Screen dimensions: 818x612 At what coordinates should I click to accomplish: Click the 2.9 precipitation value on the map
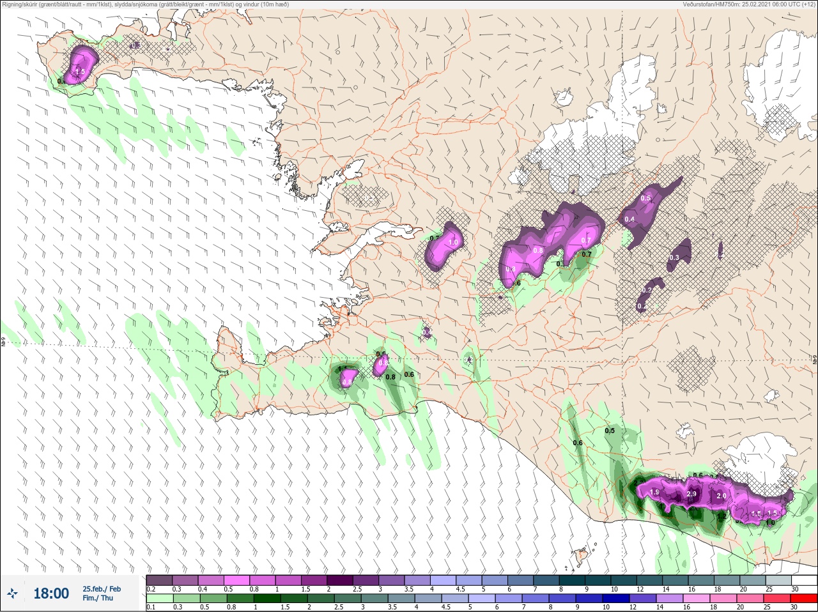coord(691,494)
